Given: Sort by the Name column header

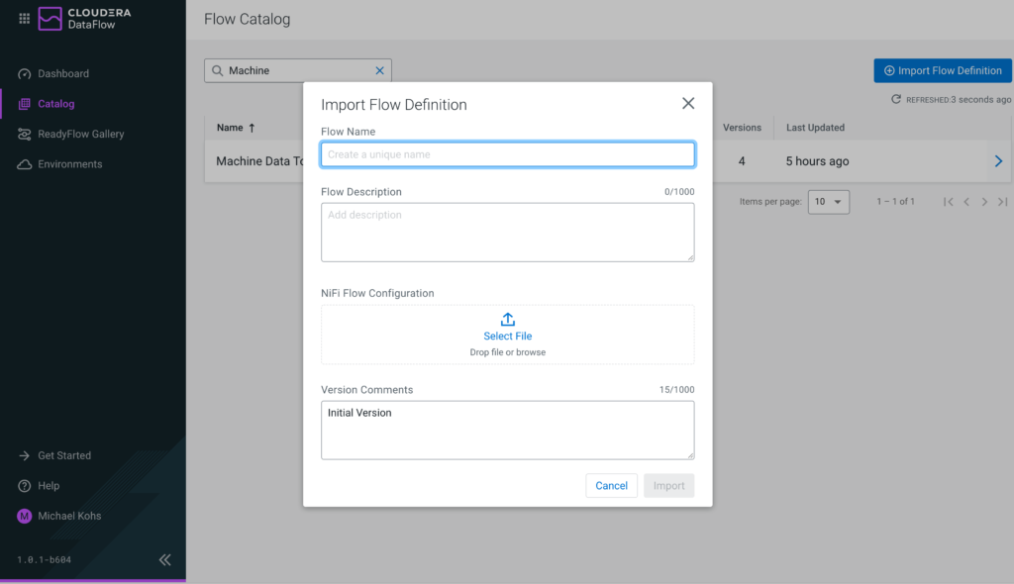Looking at the screenshot, I should tap(236, 128).
